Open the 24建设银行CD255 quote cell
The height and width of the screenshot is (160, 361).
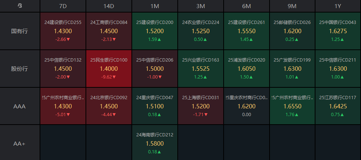point(63,31)
